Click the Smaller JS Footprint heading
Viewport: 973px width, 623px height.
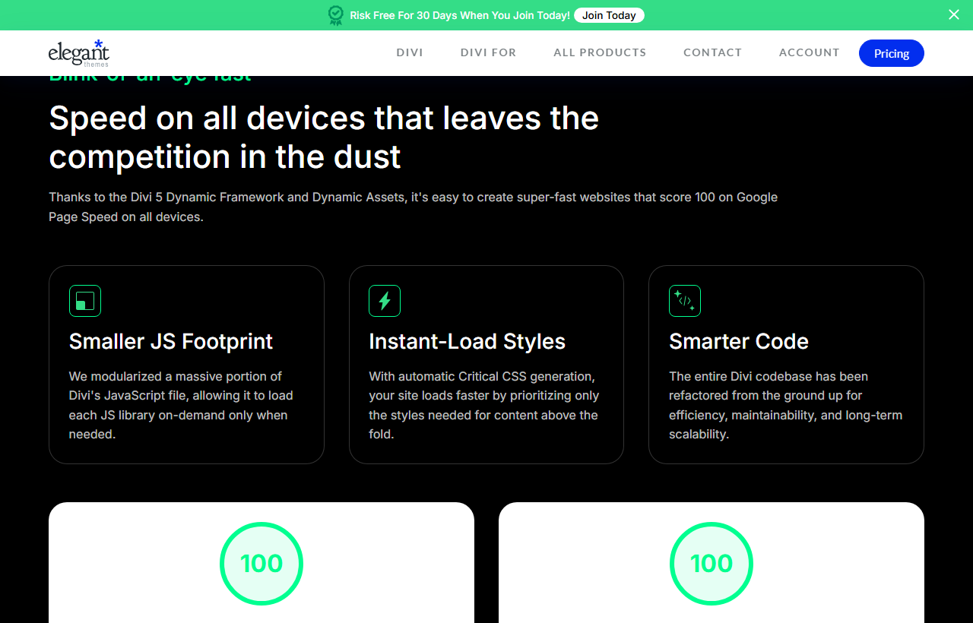171,342
